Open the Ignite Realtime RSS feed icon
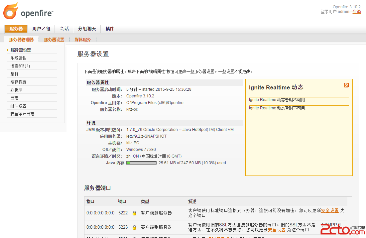Screen dimensions: 366x238 [346, 85]
